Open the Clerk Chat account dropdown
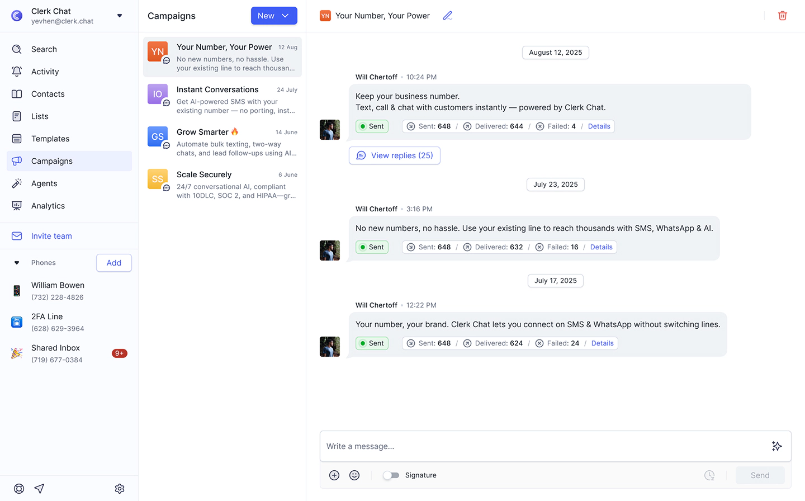The width and height of the screenshot is (805, 501). 120,16
